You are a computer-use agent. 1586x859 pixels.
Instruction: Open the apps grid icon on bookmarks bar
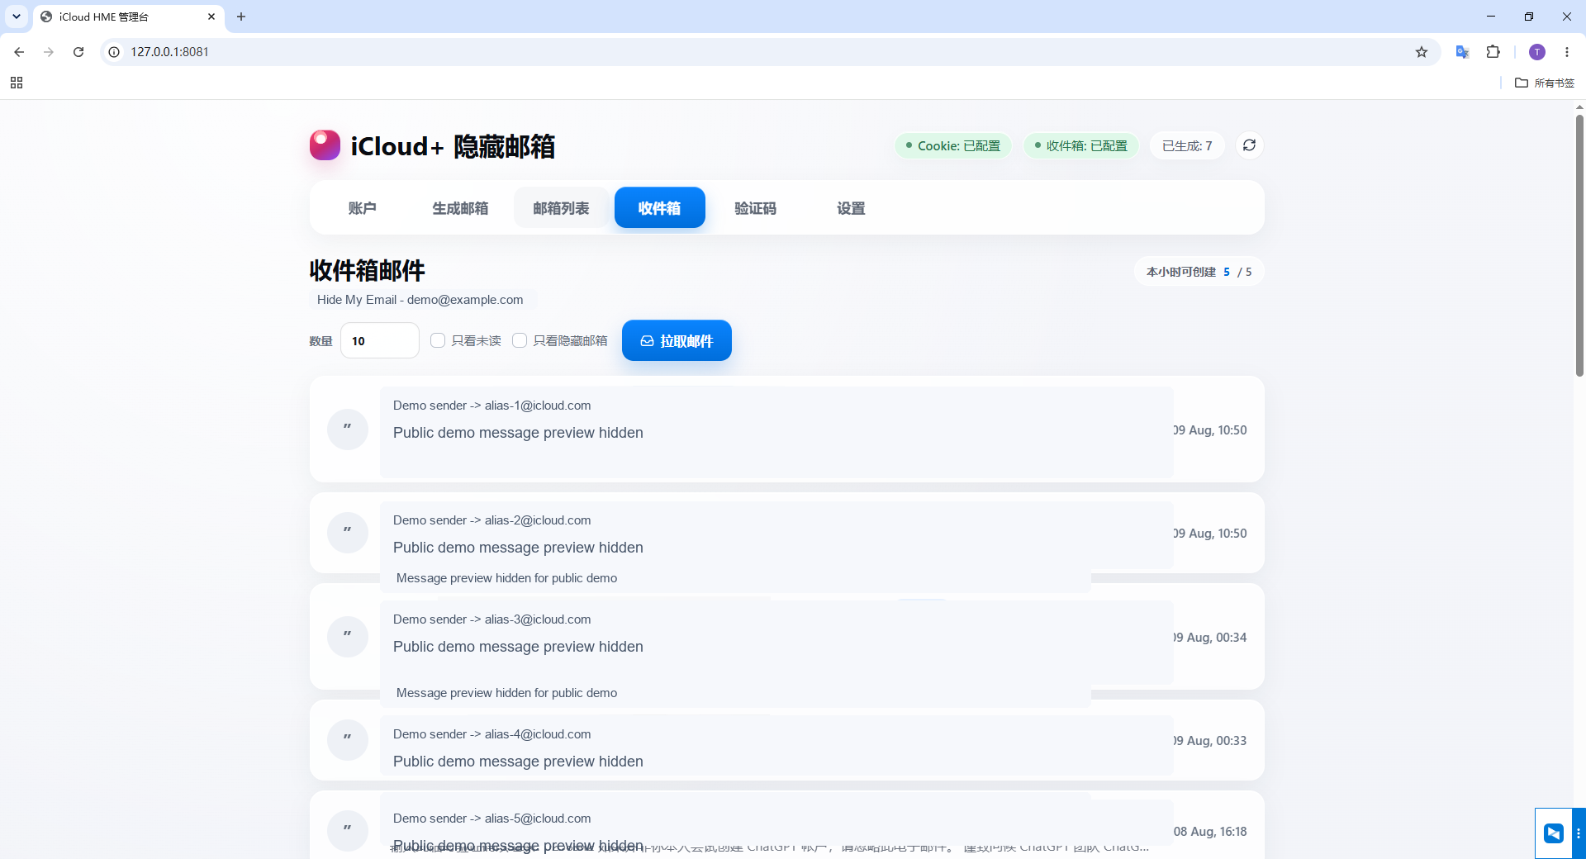point(17,83)
